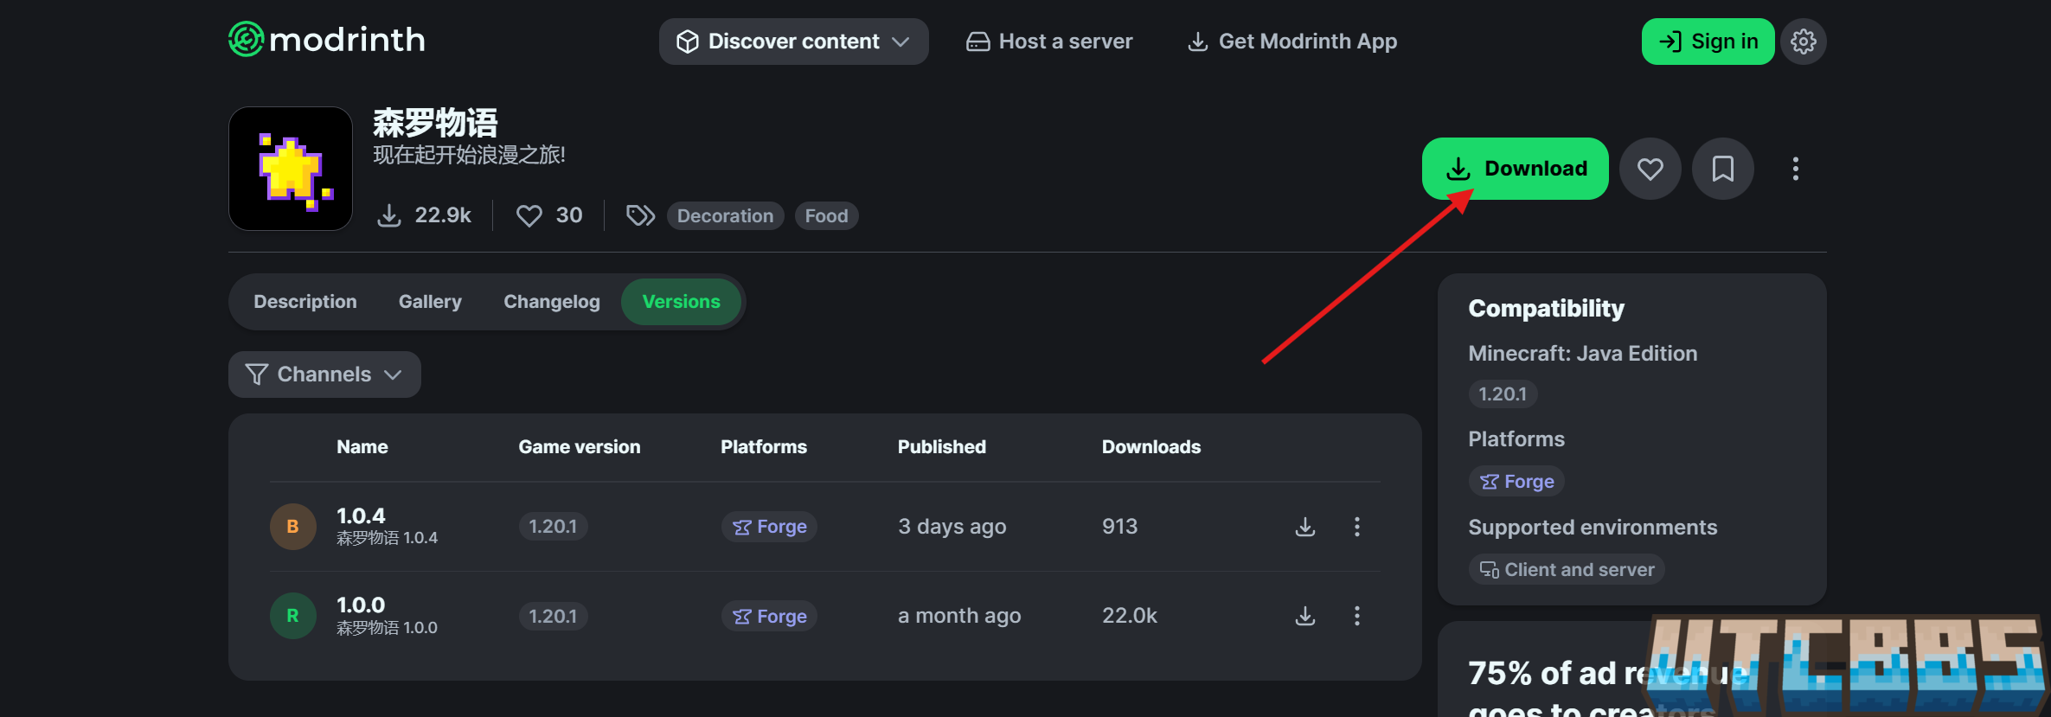Click Host a server link

pyautogui.click(x=1049, y=42)
